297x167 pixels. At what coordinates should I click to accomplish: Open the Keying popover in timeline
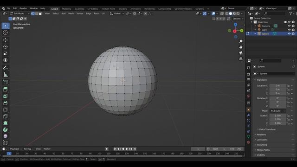pos(28,149)
